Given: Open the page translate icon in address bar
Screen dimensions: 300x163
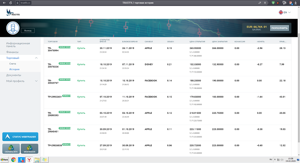Looking at the screenshot, I should pyautogui.click(x=260, y=3).
